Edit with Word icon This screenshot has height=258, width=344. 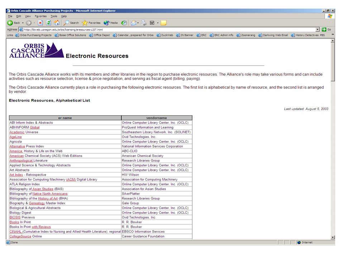coord(152,23)
